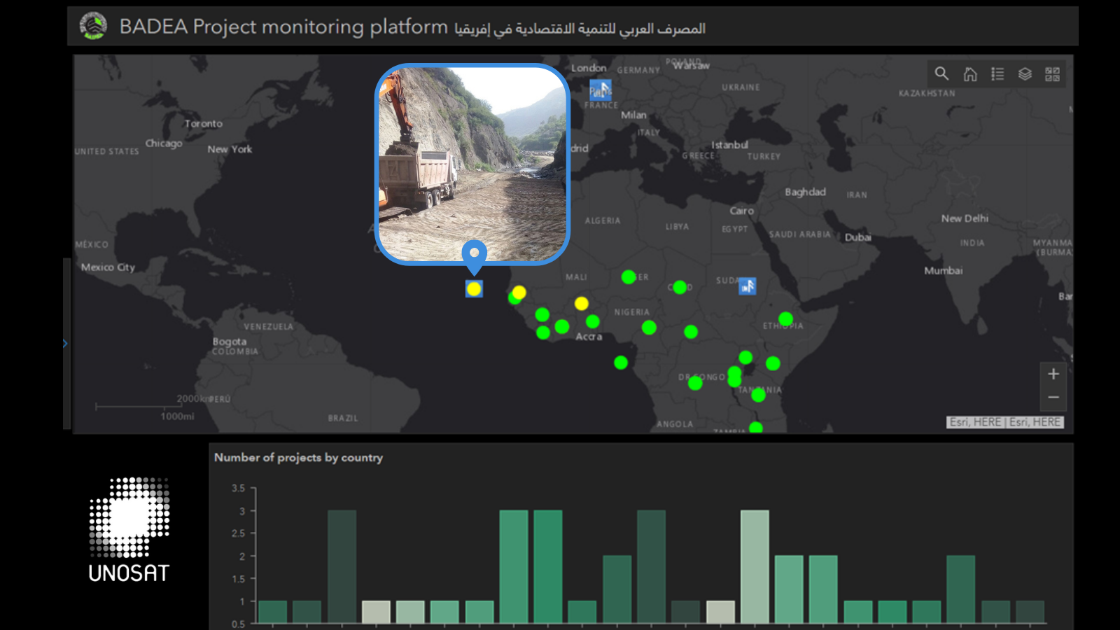The width and height of the screenshot is (1120, 630).
Task: Open the map legend list
Action: [x=997, y=74]
